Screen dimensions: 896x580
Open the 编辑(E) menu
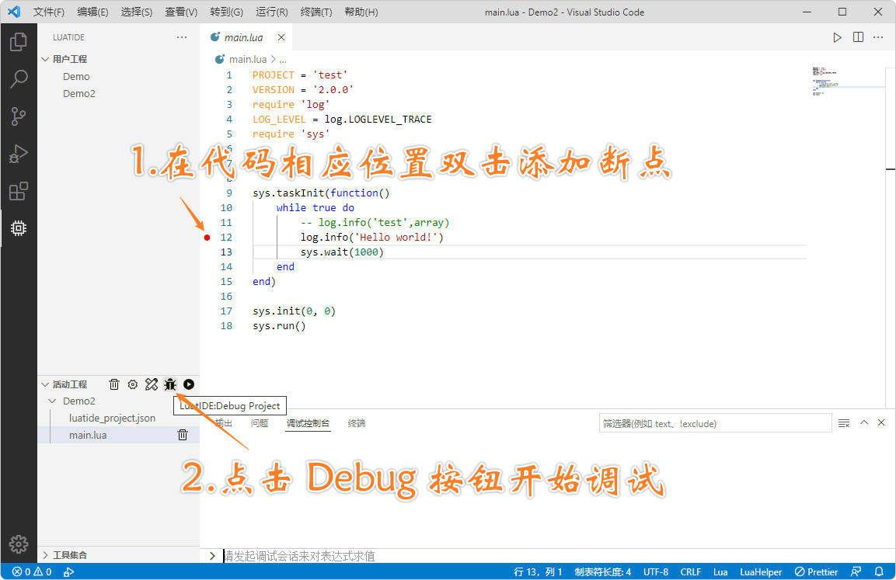92,12
